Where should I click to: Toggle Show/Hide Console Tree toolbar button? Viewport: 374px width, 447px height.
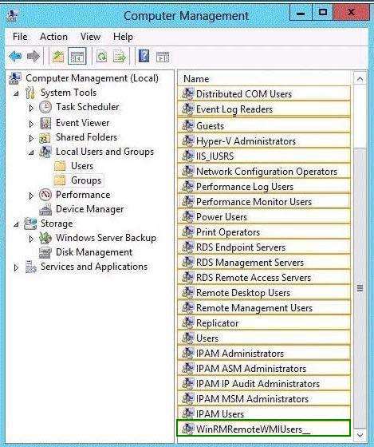click(x=77, y=56)
